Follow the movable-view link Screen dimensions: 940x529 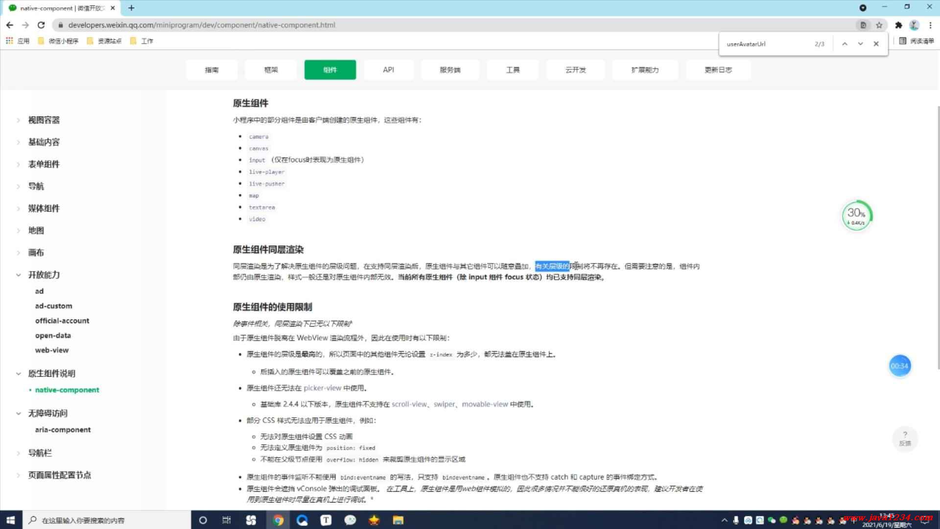click(485, 404)
